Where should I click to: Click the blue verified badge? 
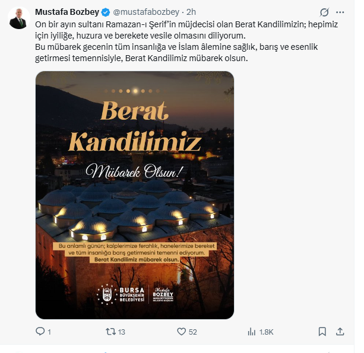point(106,12)
